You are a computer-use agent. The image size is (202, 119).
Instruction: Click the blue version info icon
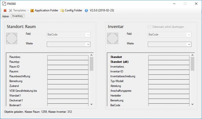(87, 10)
